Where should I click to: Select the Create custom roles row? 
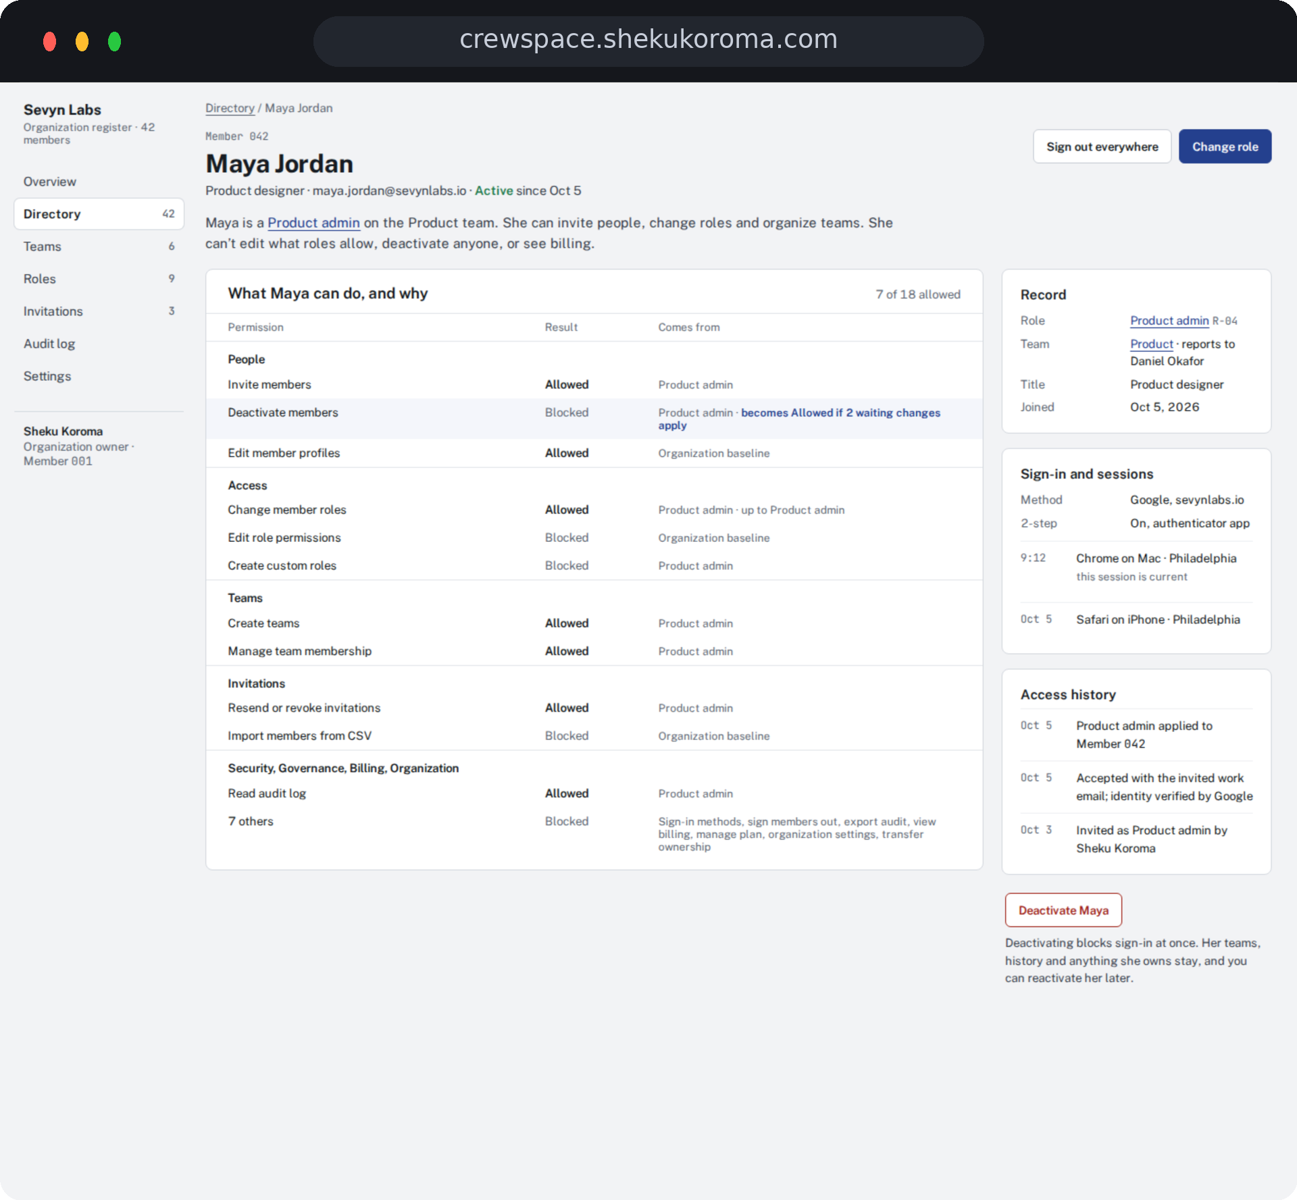(x=594, y=566)
